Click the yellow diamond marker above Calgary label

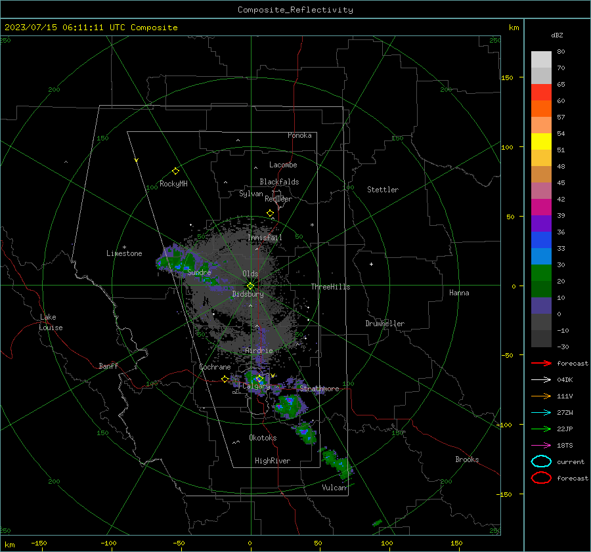click(259, 378)
